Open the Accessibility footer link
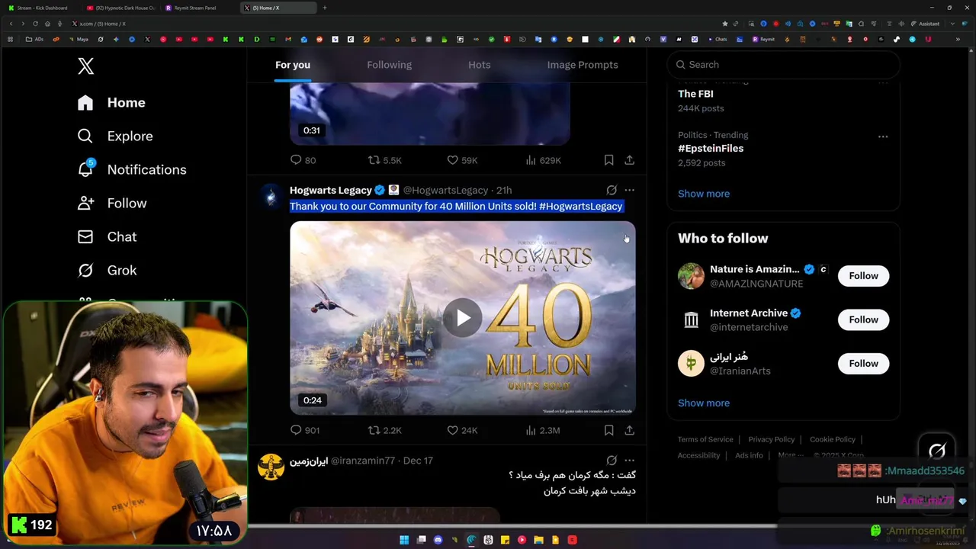The height and width of the screenshot is (549, 976). coord(698,455)
